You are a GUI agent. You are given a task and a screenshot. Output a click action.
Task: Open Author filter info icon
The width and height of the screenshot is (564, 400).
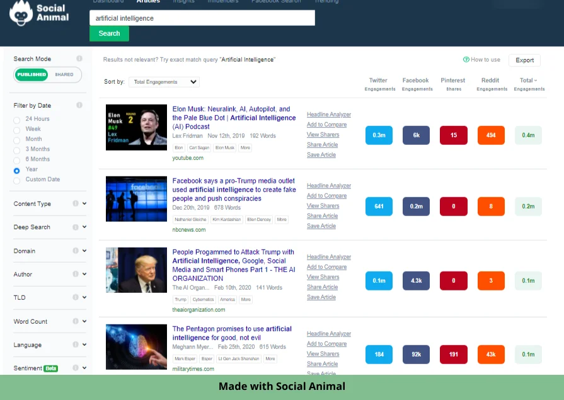76,274
